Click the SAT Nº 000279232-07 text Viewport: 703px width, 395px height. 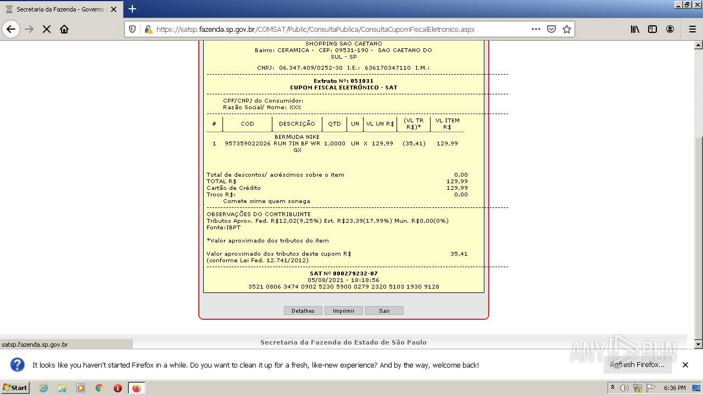click(344, 273)
